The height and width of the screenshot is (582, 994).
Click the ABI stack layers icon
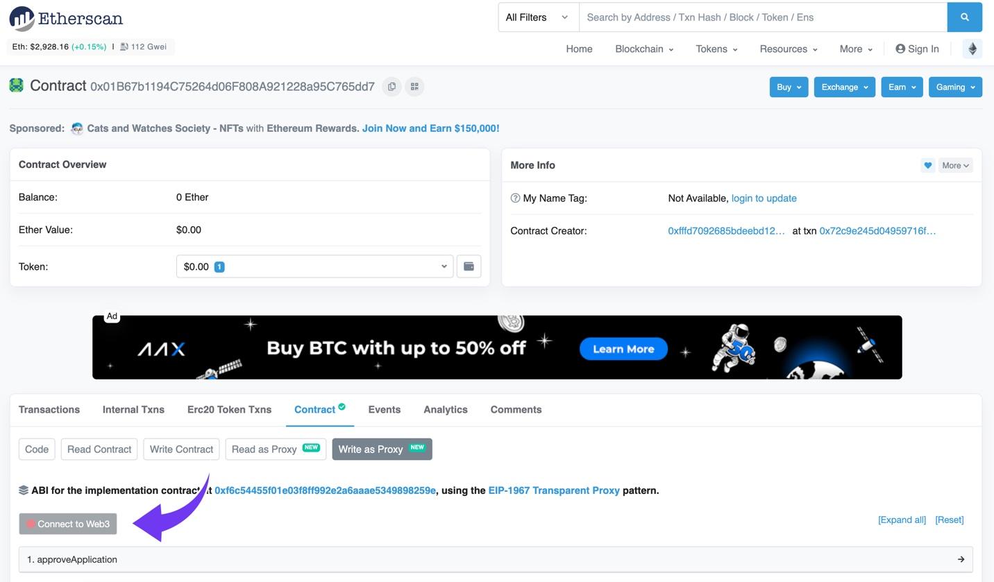[24, 490]
